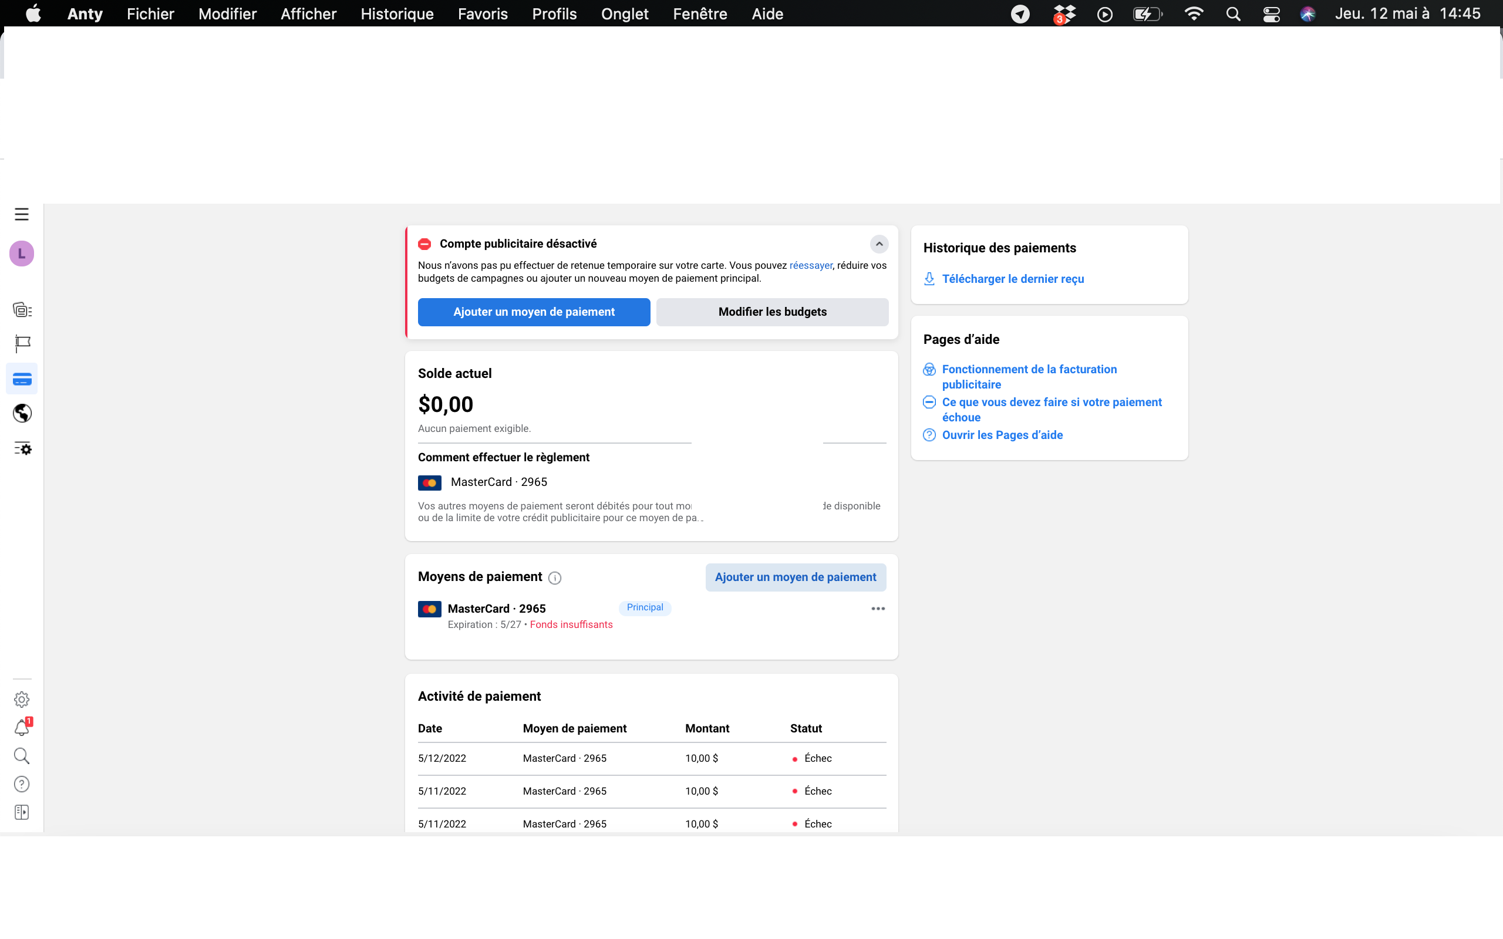Click the menu bar date and time
The width and height of the screenshot is (1503, 939).
[1408, 13]
